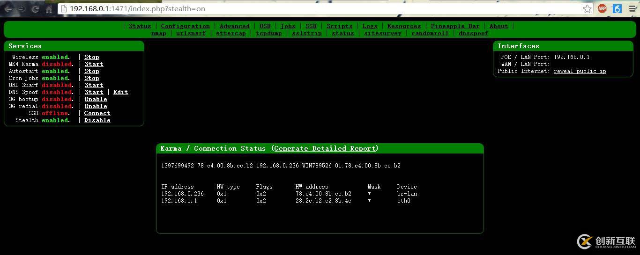Open the sitesurvey module link
Viewport: 640px width, 255px height.
point(383,33)
